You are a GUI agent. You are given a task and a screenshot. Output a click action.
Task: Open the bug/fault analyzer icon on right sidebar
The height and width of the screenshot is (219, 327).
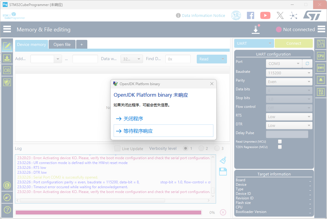point(321,80)
